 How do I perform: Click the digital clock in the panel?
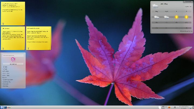coord(184,107)
